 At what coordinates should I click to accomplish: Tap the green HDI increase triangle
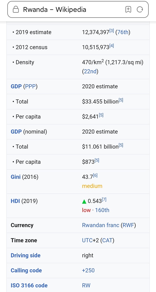(x=84, y=201)
